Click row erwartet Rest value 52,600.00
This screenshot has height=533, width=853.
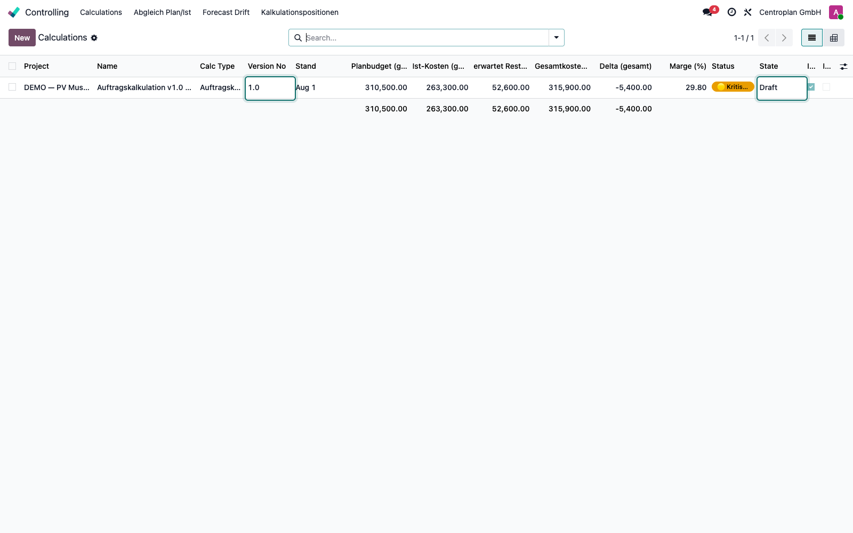coord(511,87)
